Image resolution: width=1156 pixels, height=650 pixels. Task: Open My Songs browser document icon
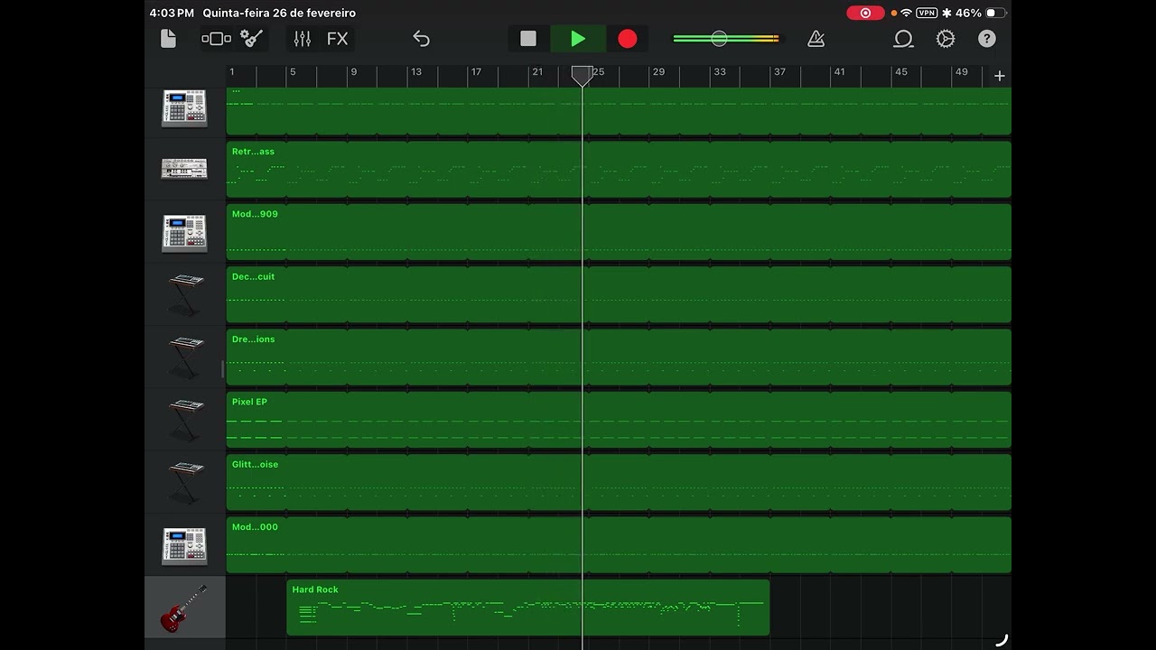click(168, 39)
